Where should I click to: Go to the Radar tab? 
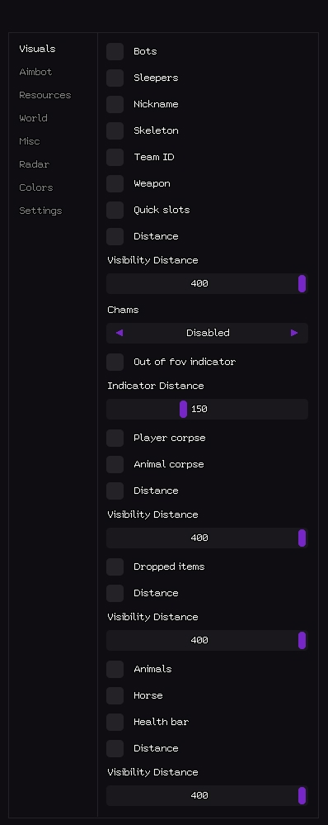(34, 164)
